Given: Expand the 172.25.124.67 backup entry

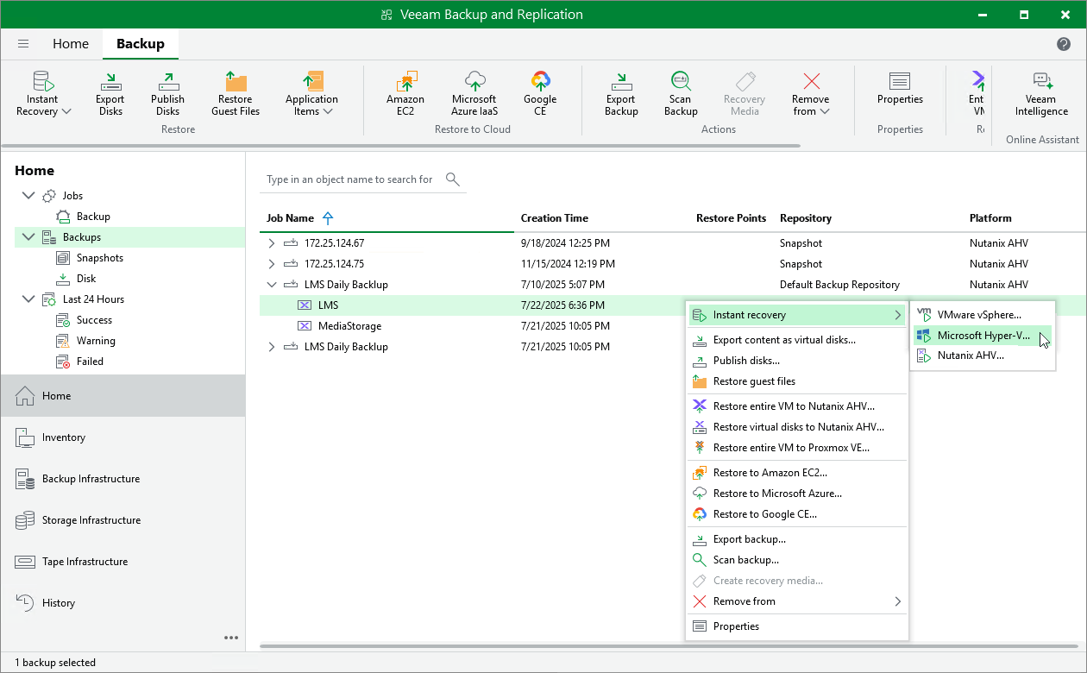Looking at the screenshot, I should (270, 242).
